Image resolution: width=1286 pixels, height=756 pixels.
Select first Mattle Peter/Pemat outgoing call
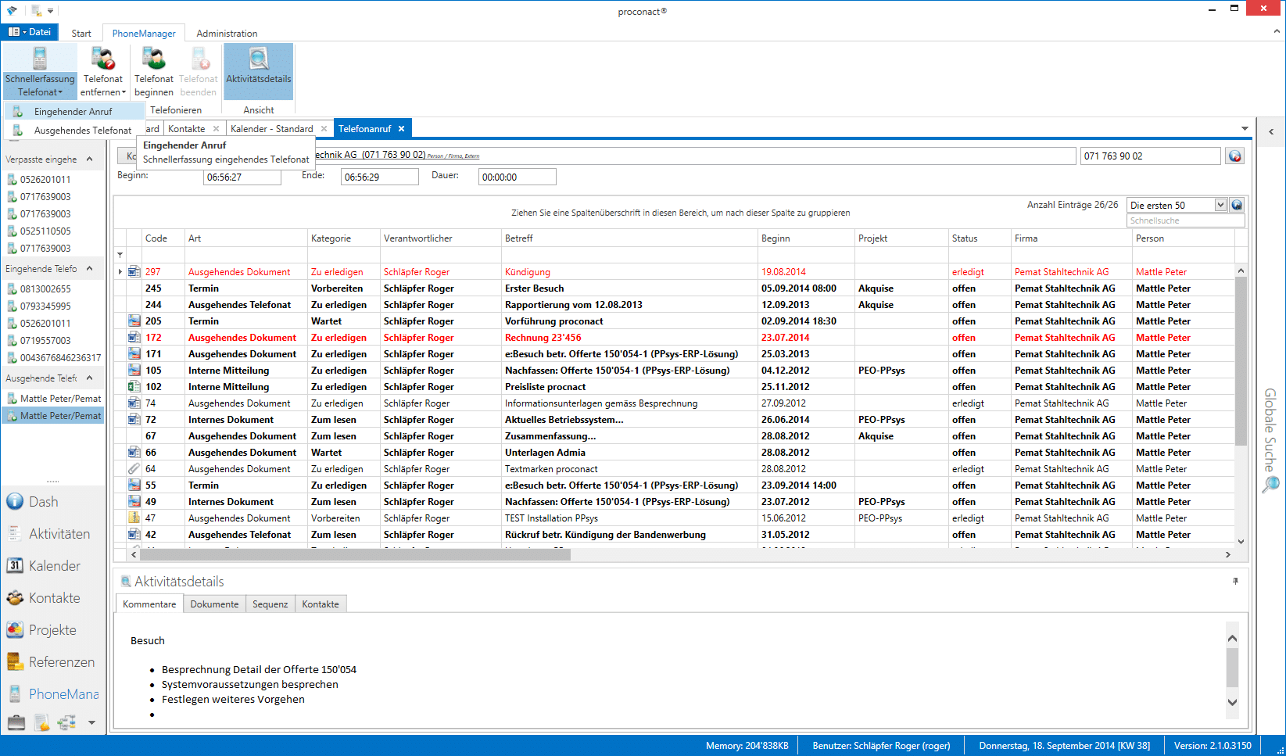[x=52, y=399]
